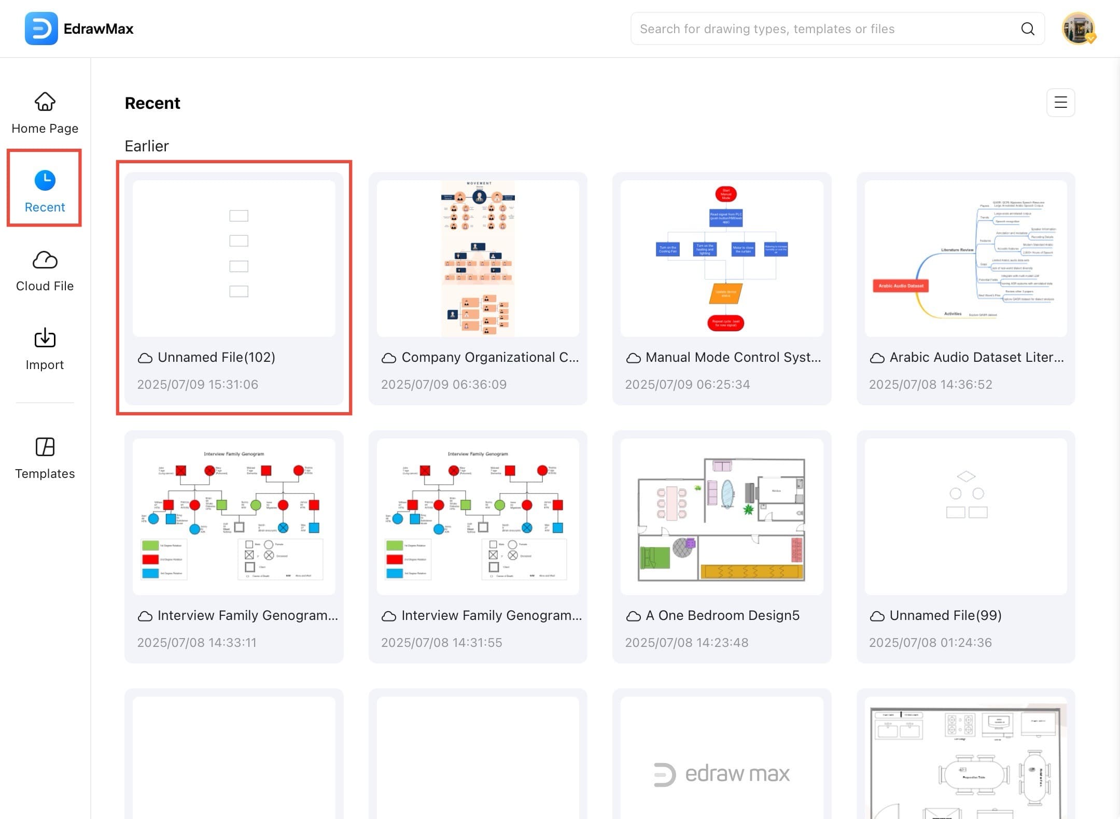This screenshot has height=819, width=1120.
Task: Click the Unnamed File(99) title
Action: tap(945, 615)
